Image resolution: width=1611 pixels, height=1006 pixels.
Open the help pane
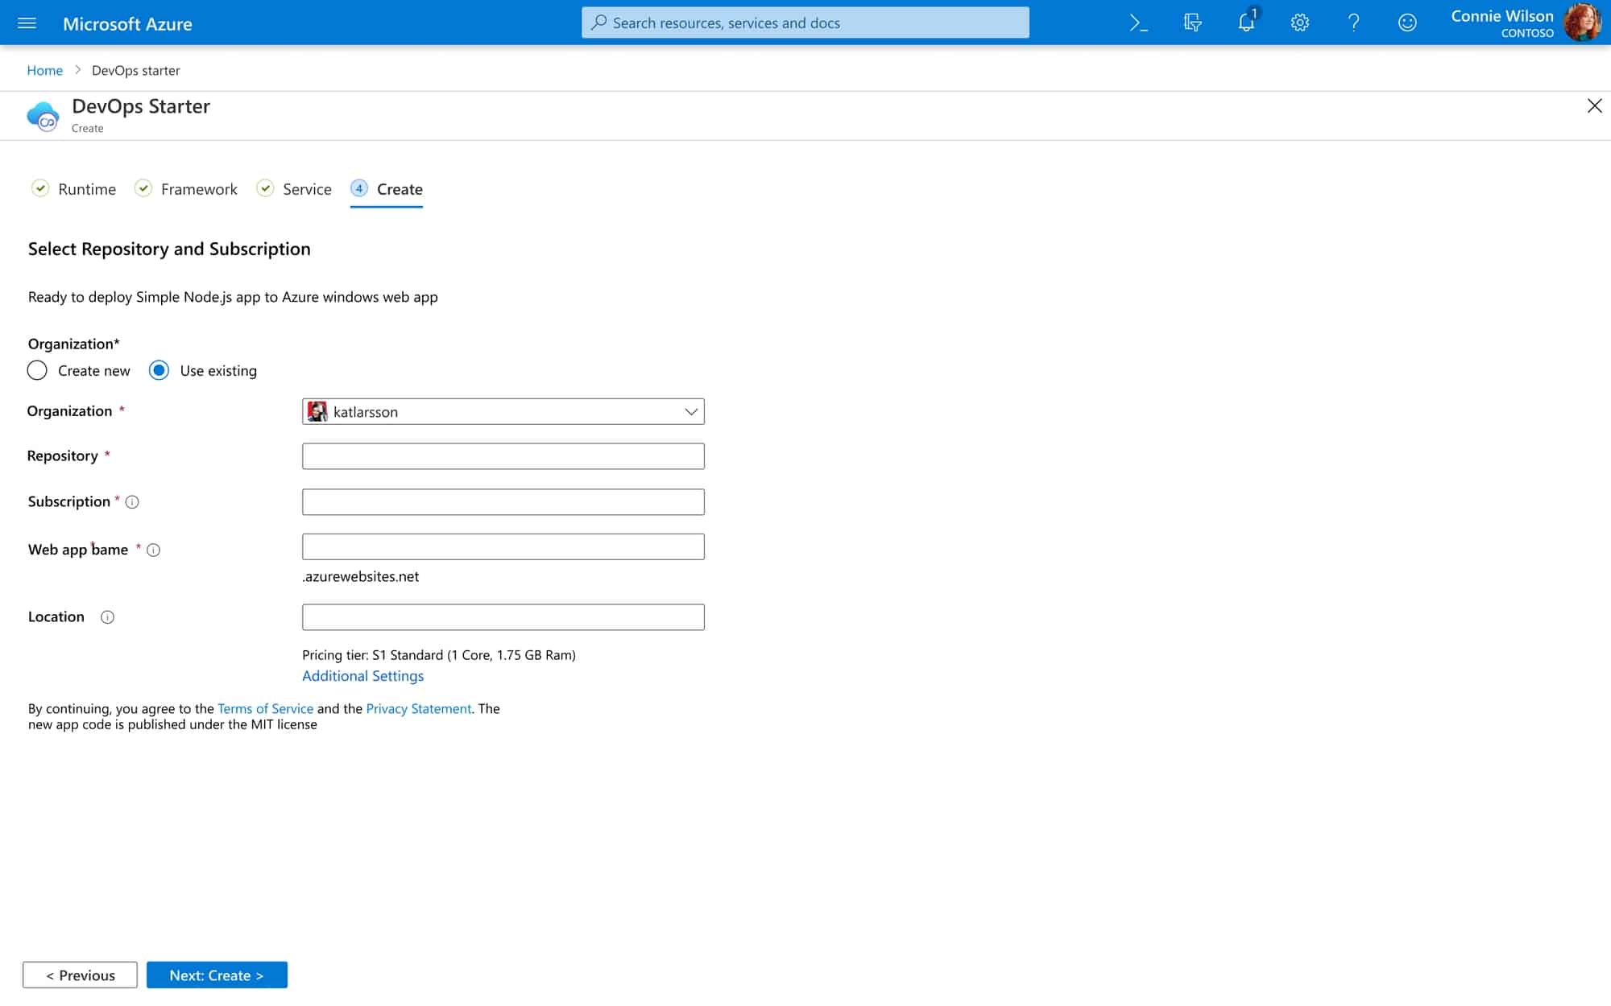[1354, 23]
